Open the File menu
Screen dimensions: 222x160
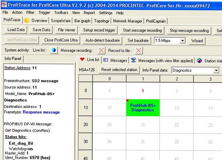click(x=5, y=12)
